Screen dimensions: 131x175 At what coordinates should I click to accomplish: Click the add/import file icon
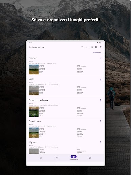pos(96,47)
